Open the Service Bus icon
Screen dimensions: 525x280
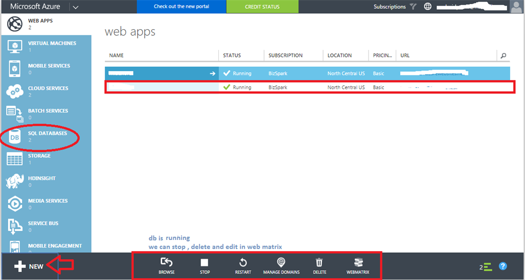(x=15, y=227)
